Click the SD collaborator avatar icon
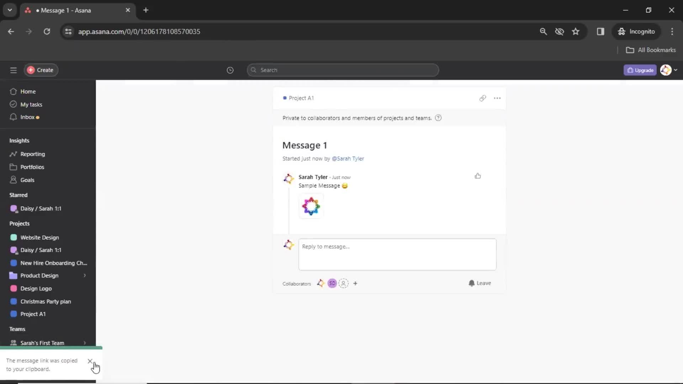The height and width of the screenshot is (384, 683). coord(333,283)
